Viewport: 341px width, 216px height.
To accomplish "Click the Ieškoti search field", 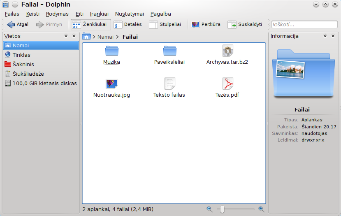I will [x=304, y=25].
